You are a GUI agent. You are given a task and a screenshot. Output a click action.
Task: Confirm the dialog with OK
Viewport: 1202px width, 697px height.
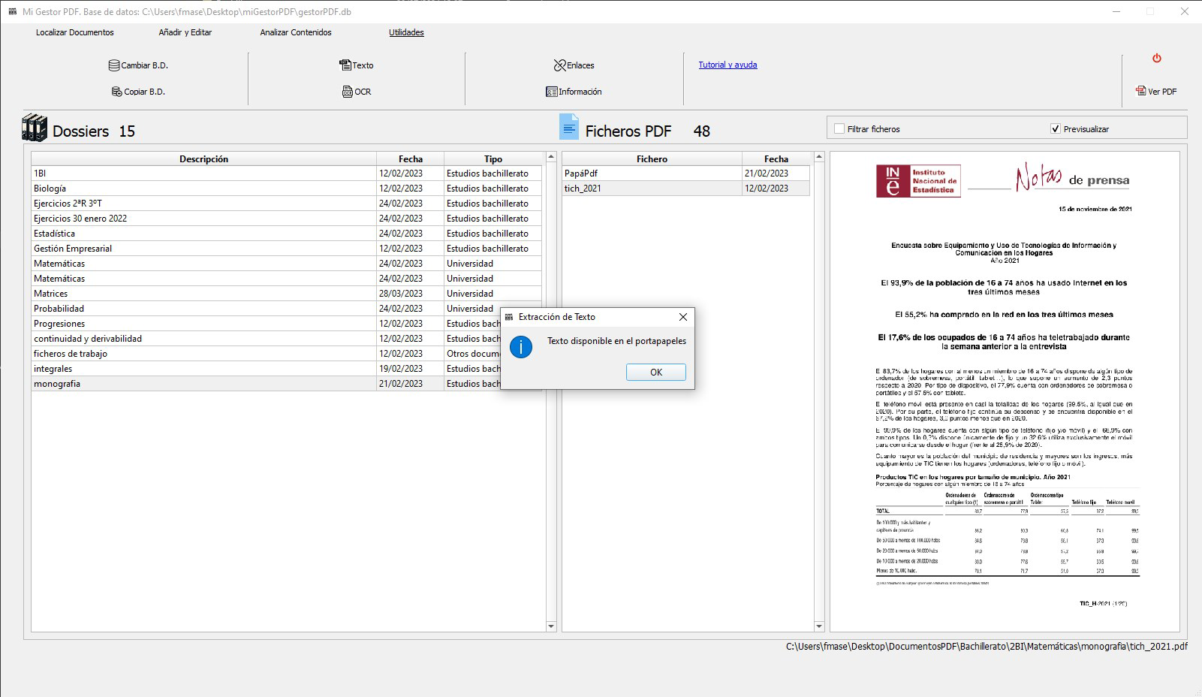(x=656, y=372)
